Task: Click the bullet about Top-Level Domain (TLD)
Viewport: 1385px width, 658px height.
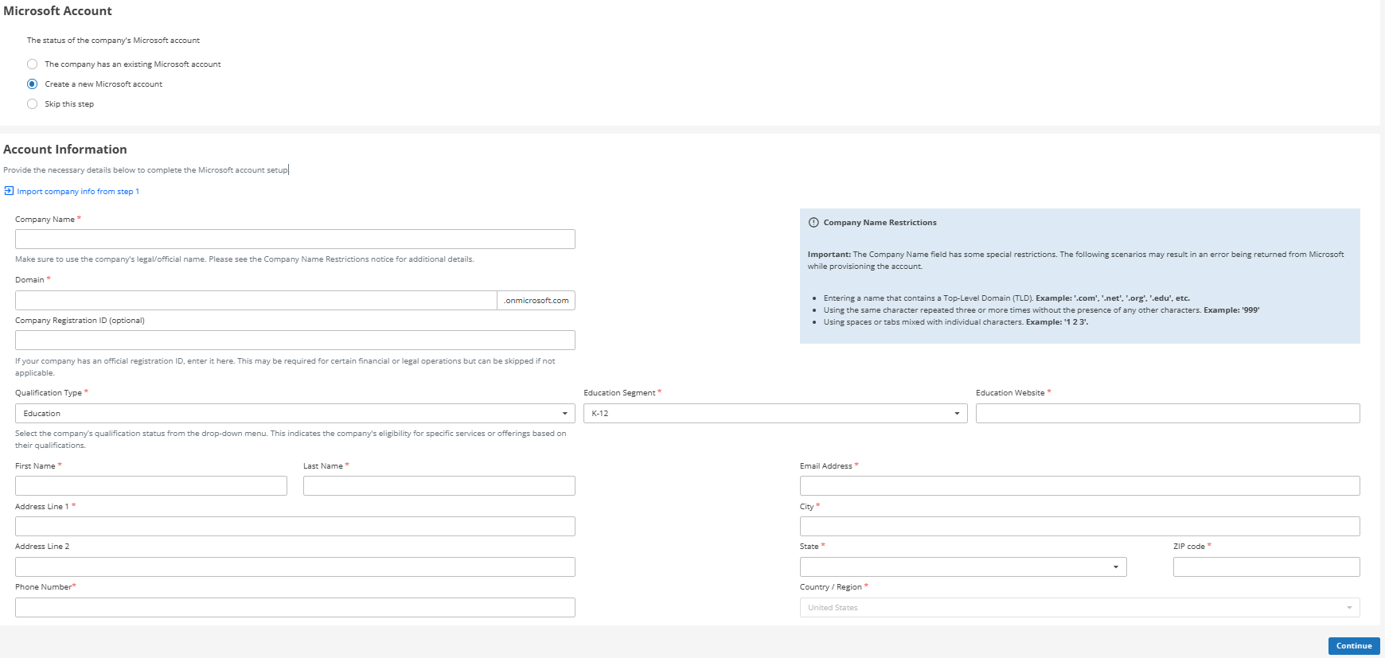Action: click(x=1007, y=298)
